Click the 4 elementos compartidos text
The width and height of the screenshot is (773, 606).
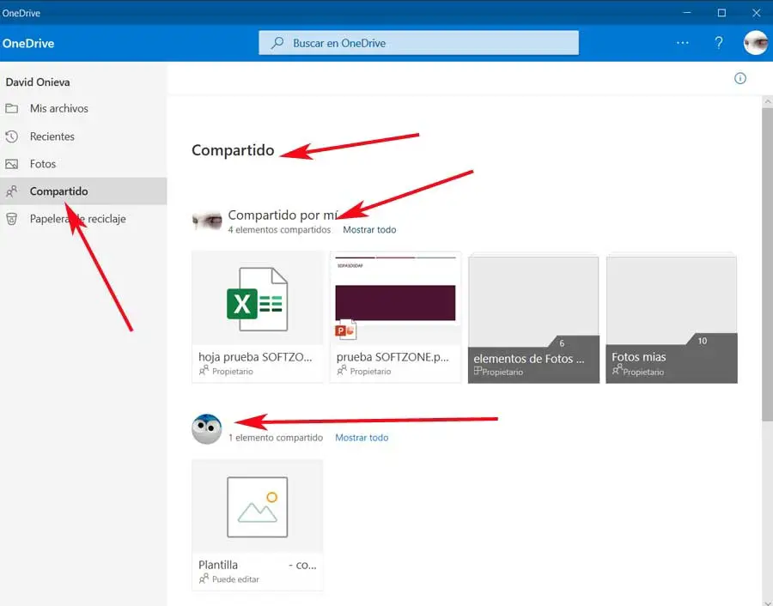[x=279, y=229]
